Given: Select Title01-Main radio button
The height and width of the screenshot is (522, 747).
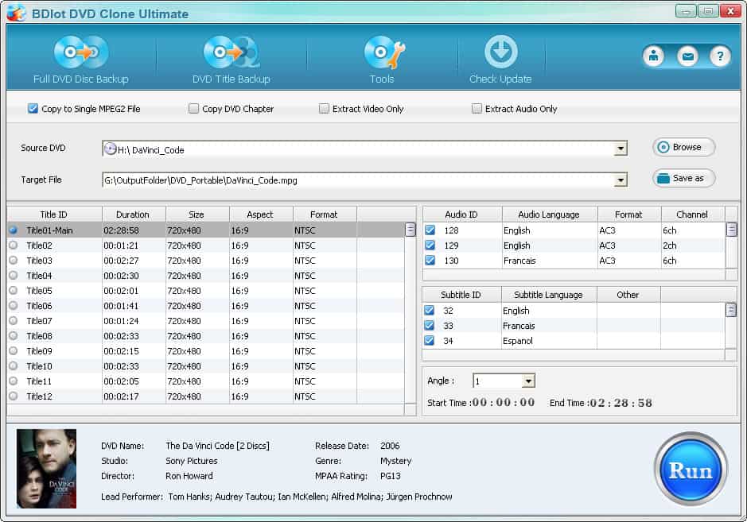Looking at the screenshot, I should (x=13, y=230).
